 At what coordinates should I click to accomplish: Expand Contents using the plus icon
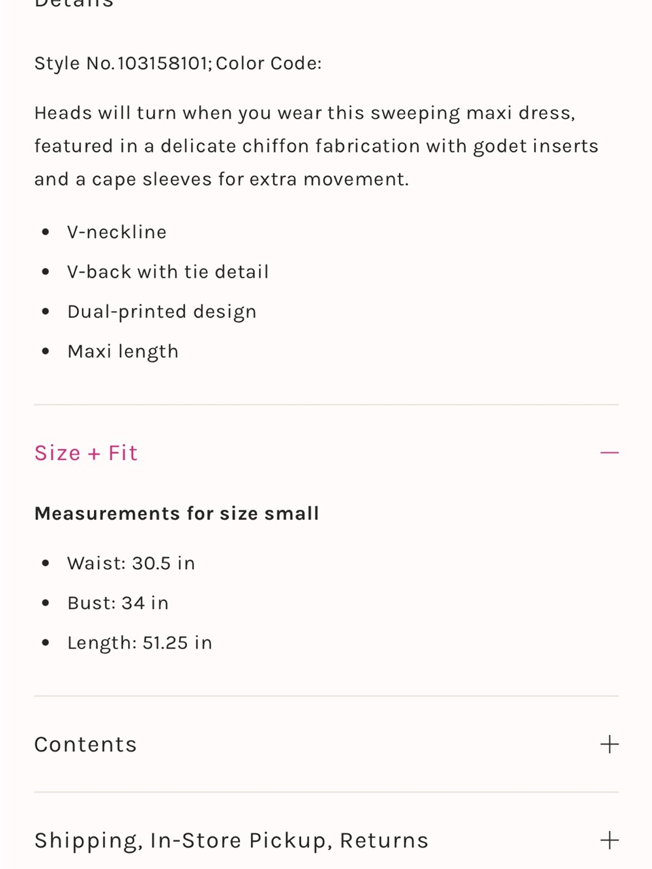[x=609, y=744]
